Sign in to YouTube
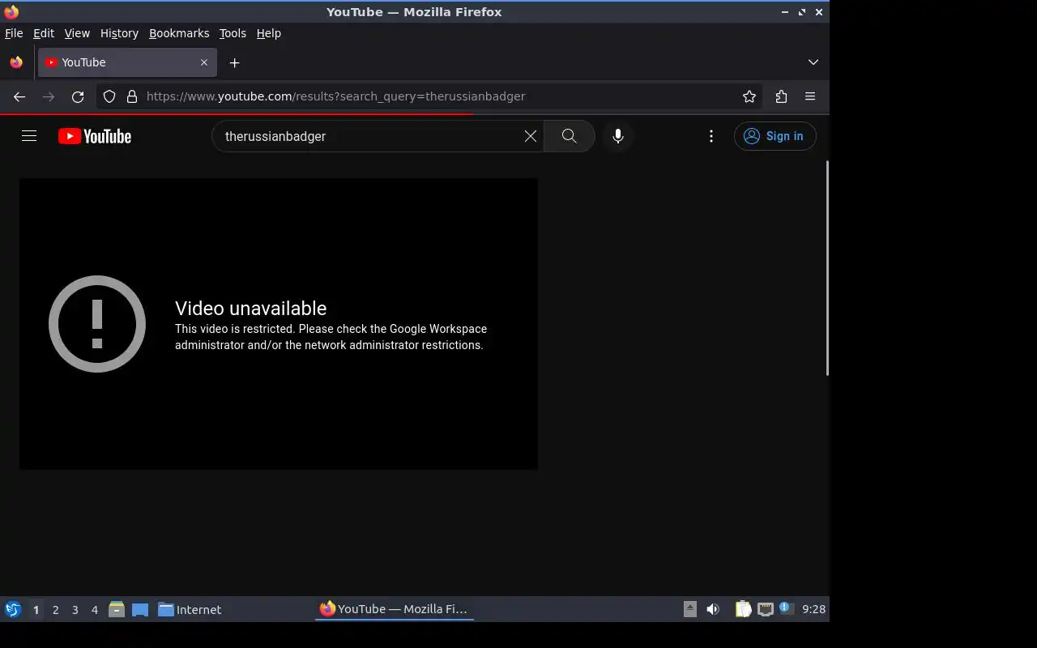 point(775,136)
